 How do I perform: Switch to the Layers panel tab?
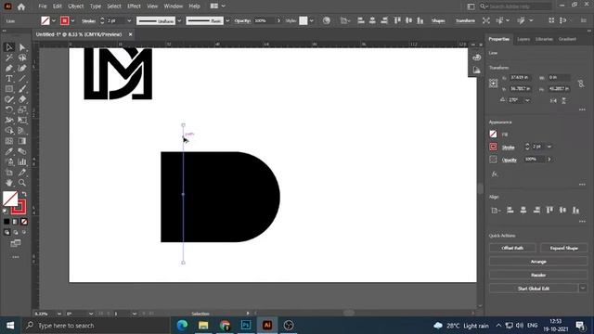point(523,39)
